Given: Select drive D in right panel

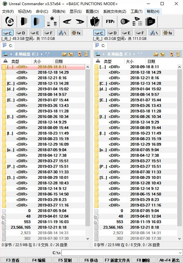Looking at the screenshot, I should point(113,33).
